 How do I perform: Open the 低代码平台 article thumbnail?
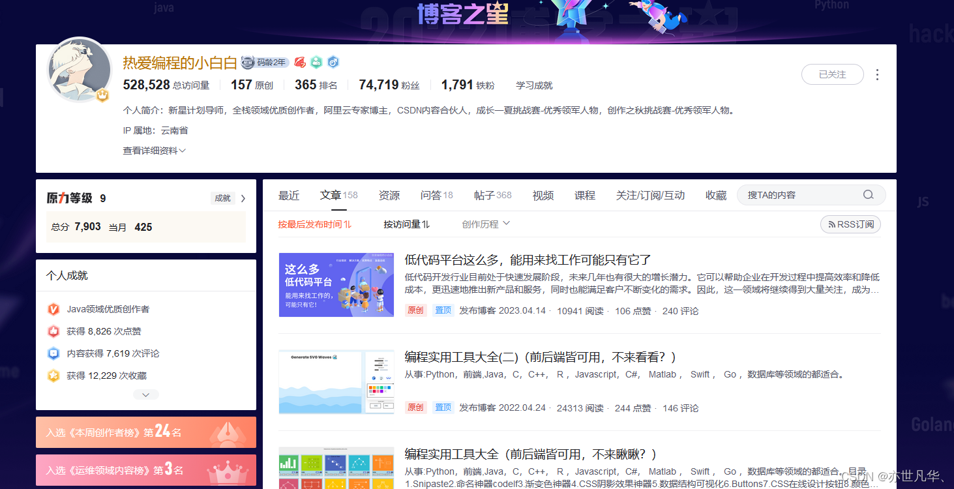click(x=336, y=285)
